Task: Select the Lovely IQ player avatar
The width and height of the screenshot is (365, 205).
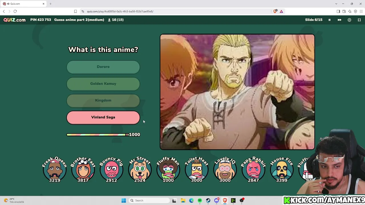Action: tap(225, 169)
